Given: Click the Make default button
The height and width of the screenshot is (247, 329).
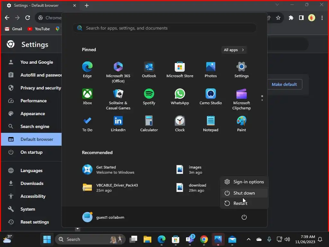Looking at the screenshot, I should (x=284, y=85).
